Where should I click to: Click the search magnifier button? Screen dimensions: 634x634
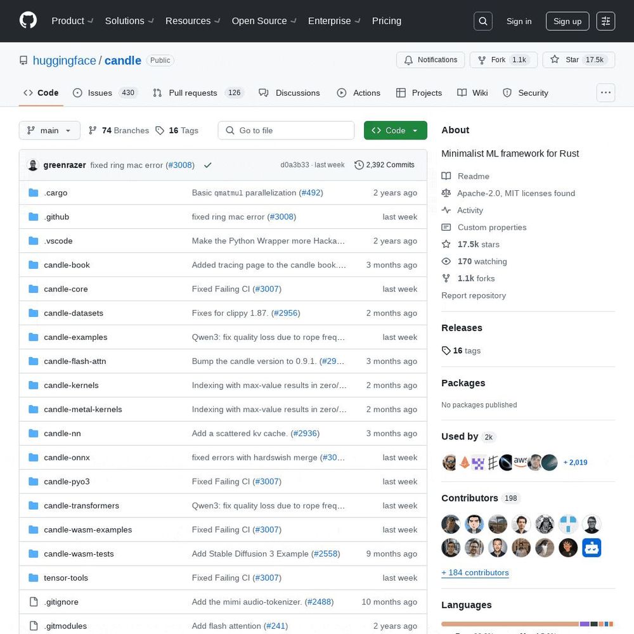click(482, 21)
